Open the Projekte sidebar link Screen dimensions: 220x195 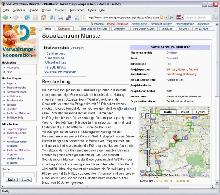click(x=11, y=83)
